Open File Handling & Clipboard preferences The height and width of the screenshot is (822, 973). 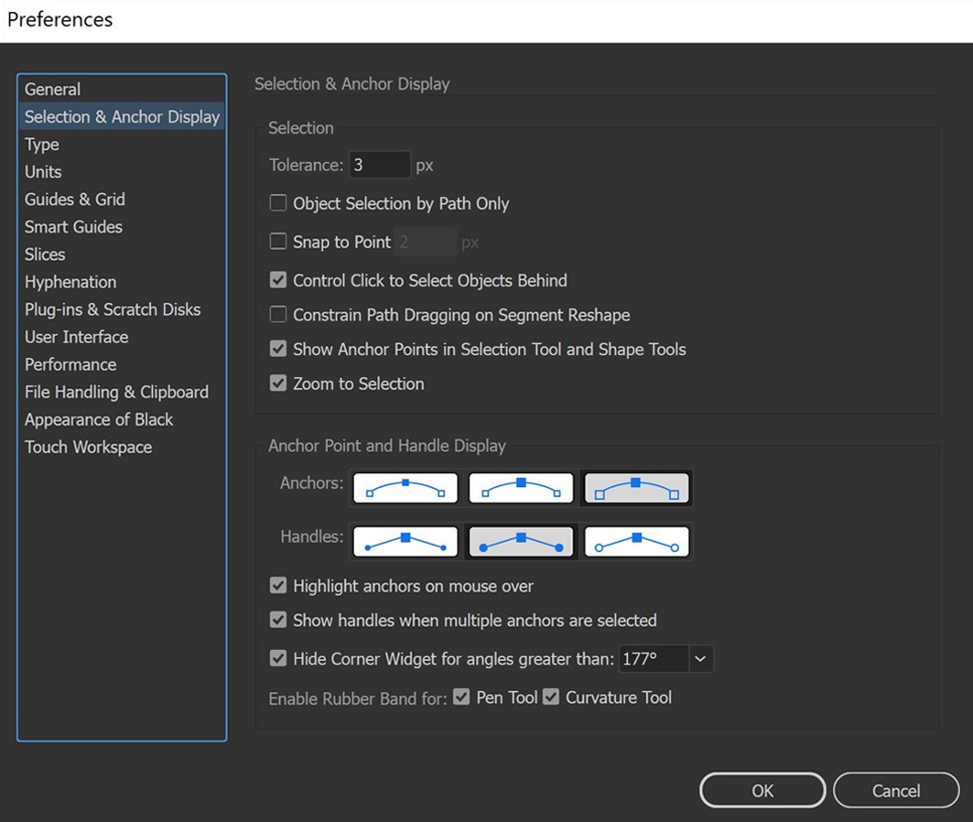pyautogui.click(x=122, y=392)
